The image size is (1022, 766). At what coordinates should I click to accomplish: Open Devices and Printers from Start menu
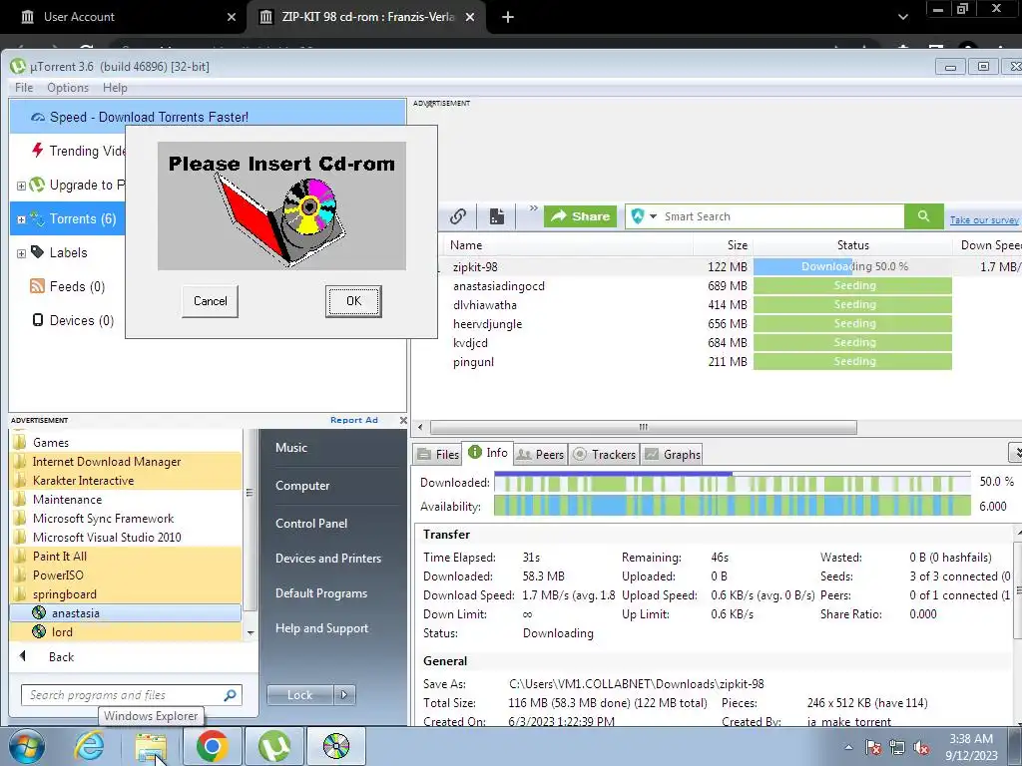pyautogui.click(x=327, y=559)
